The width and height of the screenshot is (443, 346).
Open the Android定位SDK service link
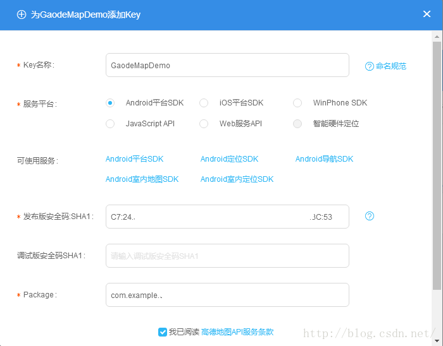(x=229, y=159)
